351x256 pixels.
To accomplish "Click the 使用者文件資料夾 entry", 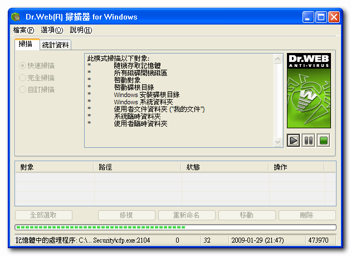I will [159, 109].
